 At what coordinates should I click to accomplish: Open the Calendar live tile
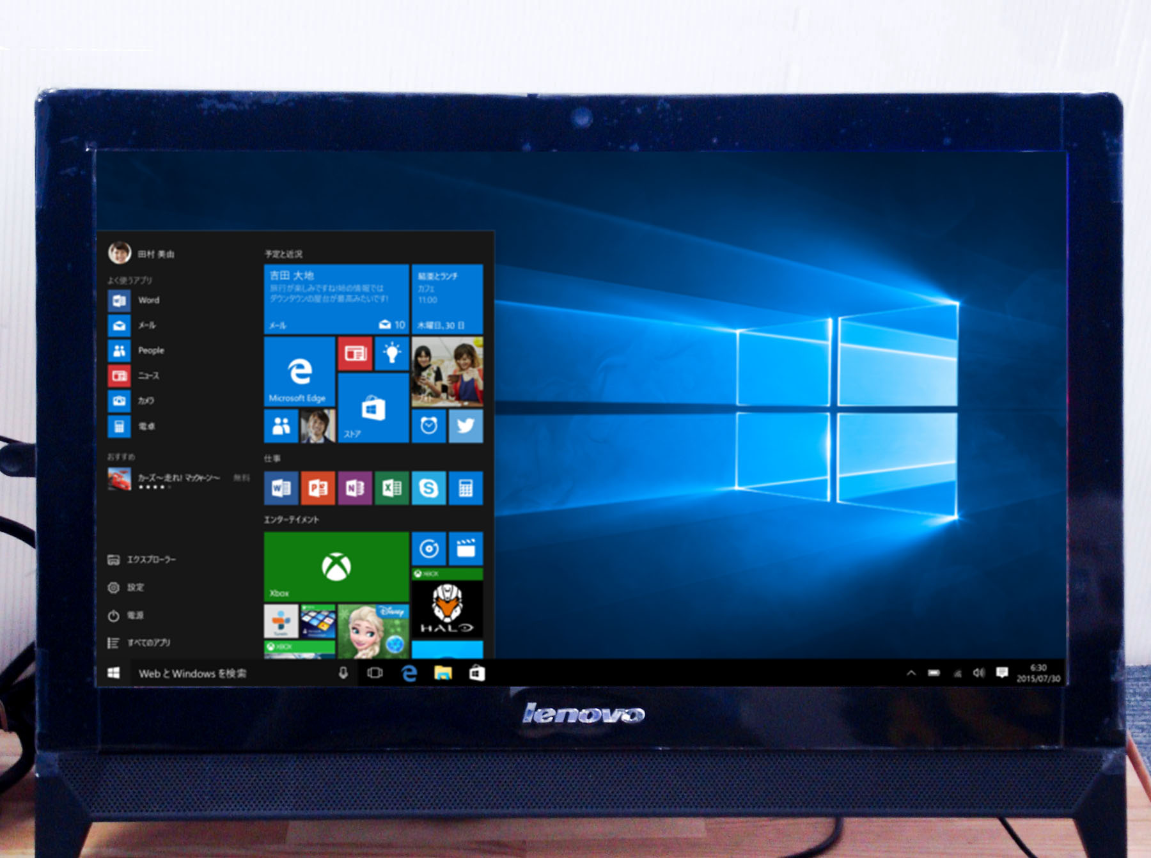(447, 299)
